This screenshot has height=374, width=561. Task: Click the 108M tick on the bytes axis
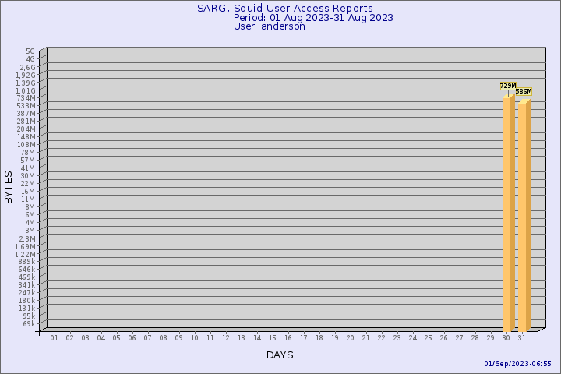(x=26, y=144)
